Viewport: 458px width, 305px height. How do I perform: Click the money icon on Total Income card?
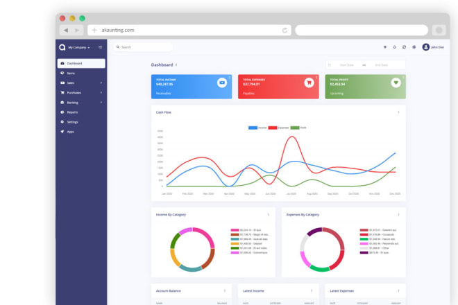pos(222,82)
